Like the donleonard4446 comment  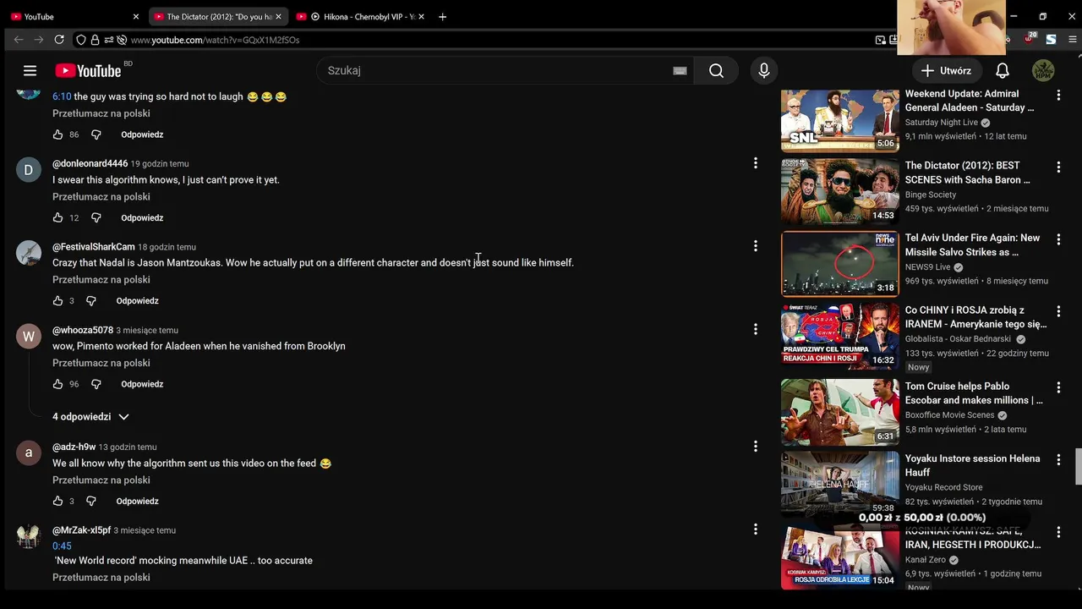tap(57, 218)
